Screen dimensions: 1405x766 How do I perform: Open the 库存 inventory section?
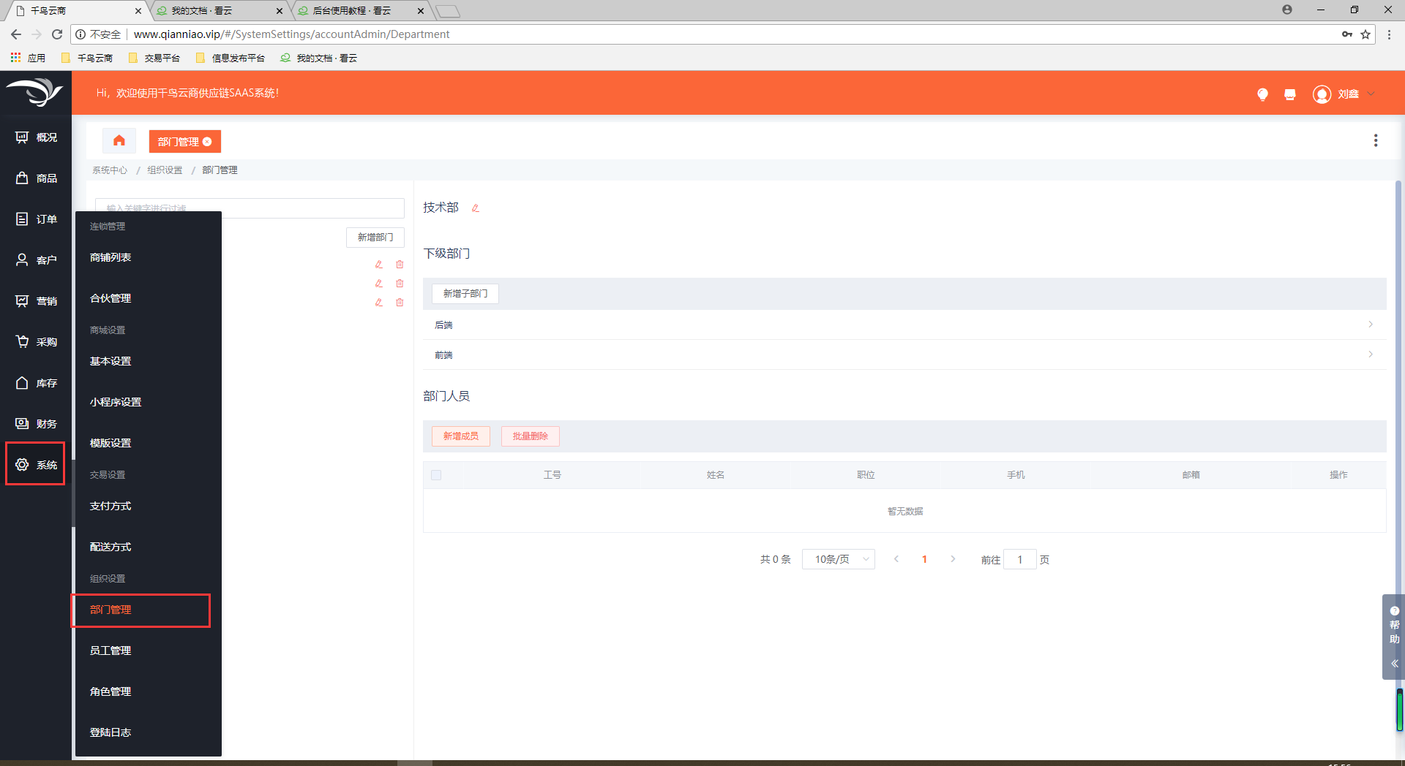pyautogui.click(x=36, y=383)
